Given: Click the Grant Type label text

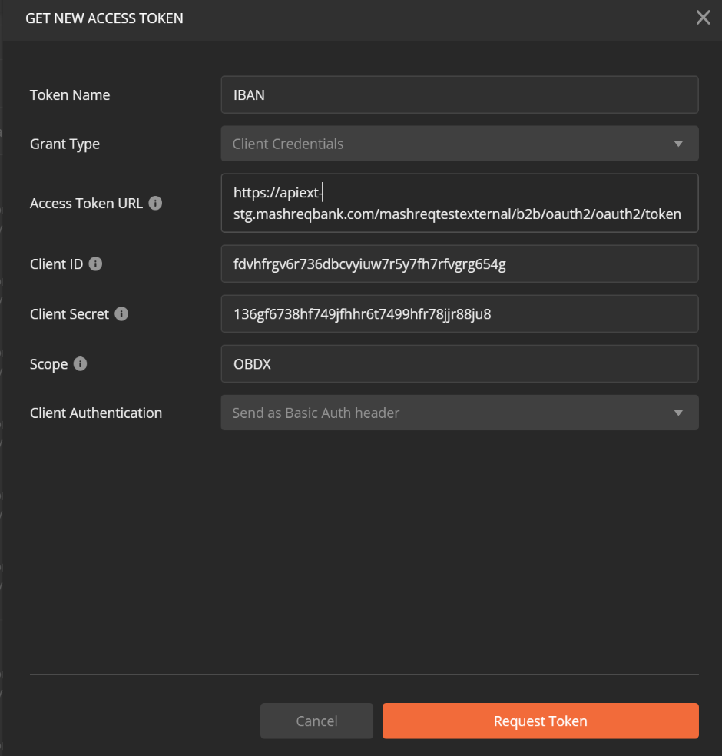Looking at the screenshot, I should (x=65, y=144).
